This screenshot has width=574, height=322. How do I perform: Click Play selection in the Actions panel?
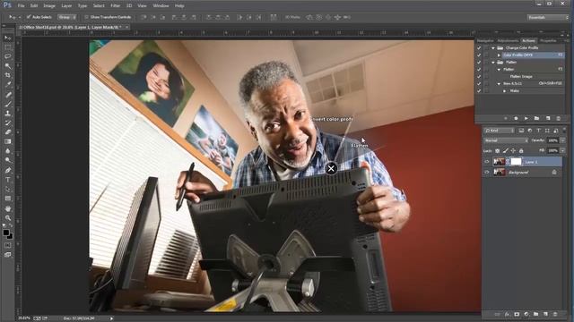click(526, 118)
